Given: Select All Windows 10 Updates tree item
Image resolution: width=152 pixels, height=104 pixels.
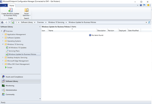Looking at the screenshot, I should (x=17, y=48).
